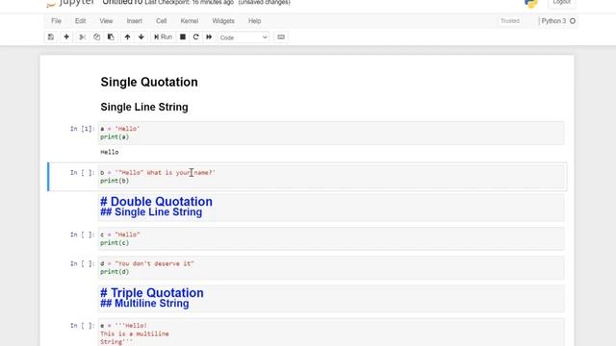Click the In [ ]: prompt beside c cell
The height and width of the screenshot is (346, 616).
point(83,235)
